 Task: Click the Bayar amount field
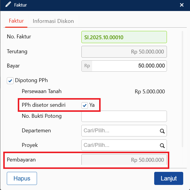[129, 66]
